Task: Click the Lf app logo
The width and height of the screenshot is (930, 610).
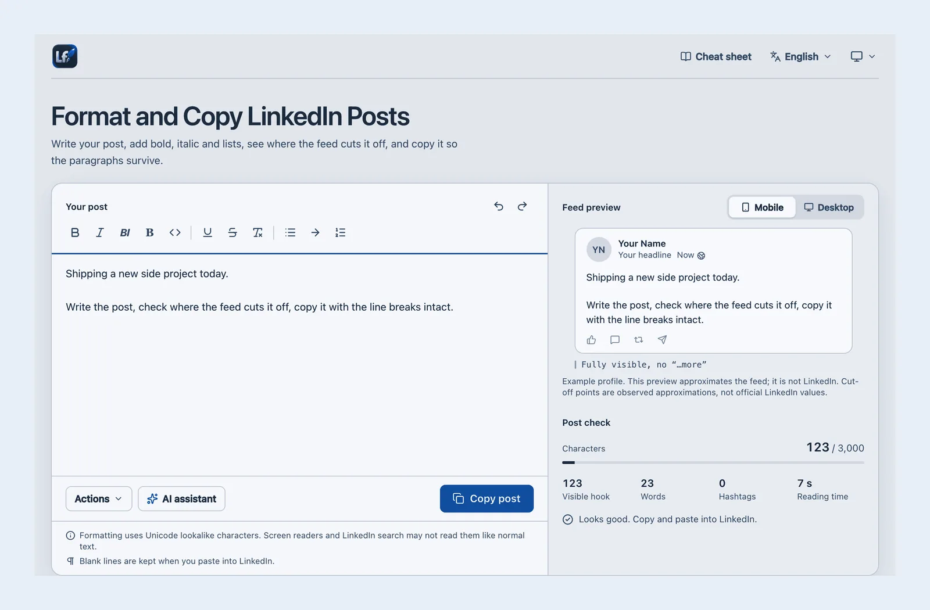Action: click(65, 56)
